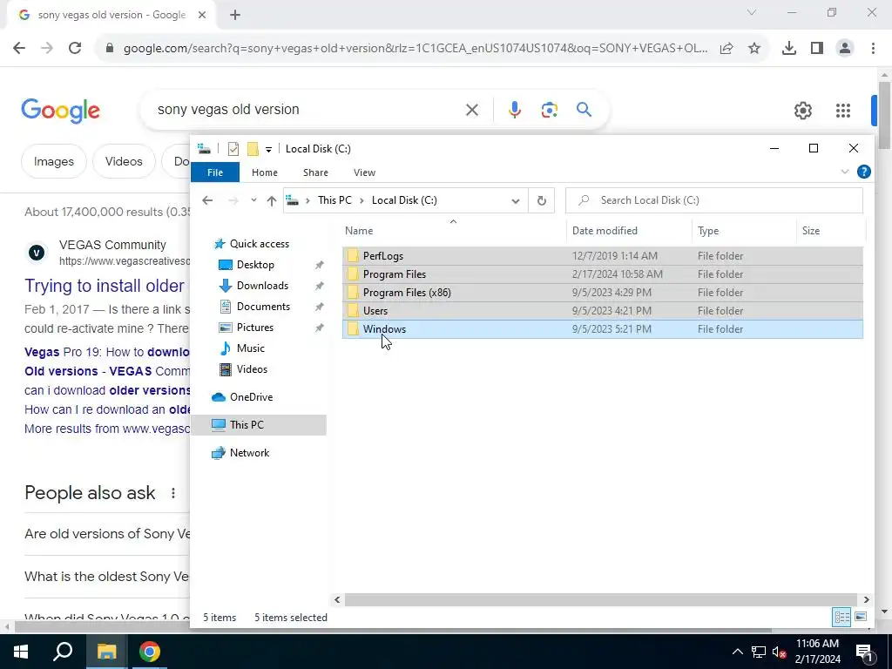Expand first People also ask question
The width and height of the screenshot is (892, 669).
[x=107, y=534]
